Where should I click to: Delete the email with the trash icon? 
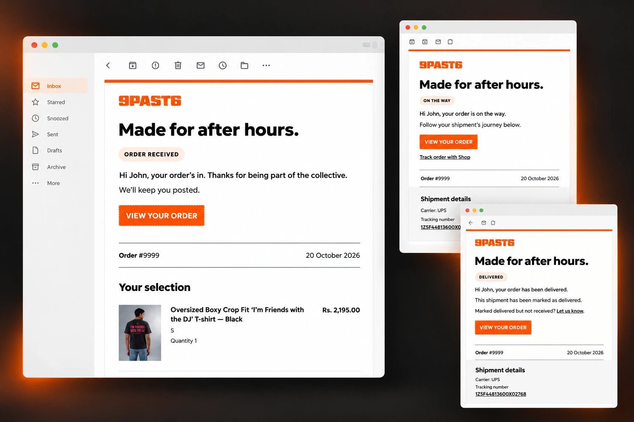[x=178, y=66]
